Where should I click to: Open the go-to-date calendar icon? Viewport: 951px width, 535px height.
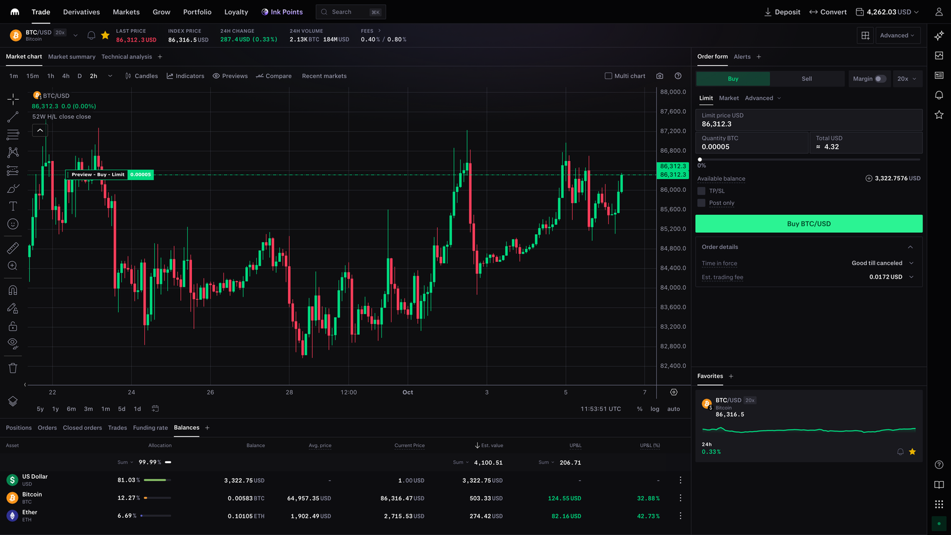pos(155,409)
